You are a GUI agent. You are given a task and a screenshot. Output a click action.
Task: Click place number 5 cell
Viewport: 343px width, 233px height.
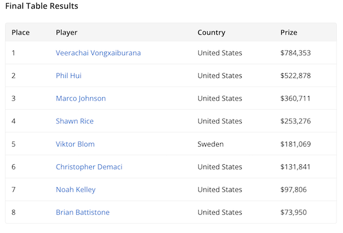[x=14, y=144]
